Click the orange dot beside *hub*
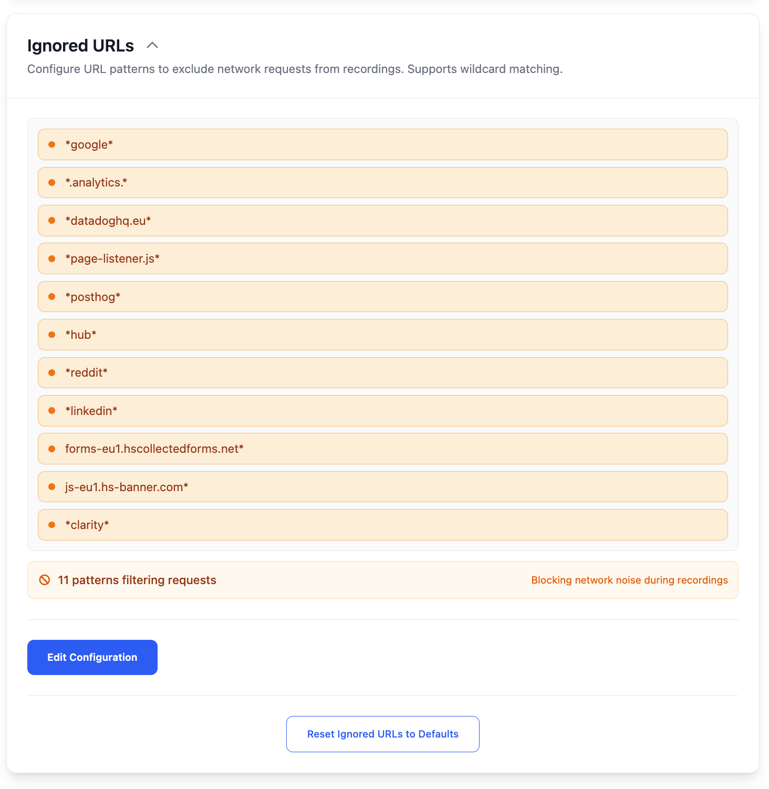The width and height of the screenshot is (769, 789). click(x=52, y=335)
